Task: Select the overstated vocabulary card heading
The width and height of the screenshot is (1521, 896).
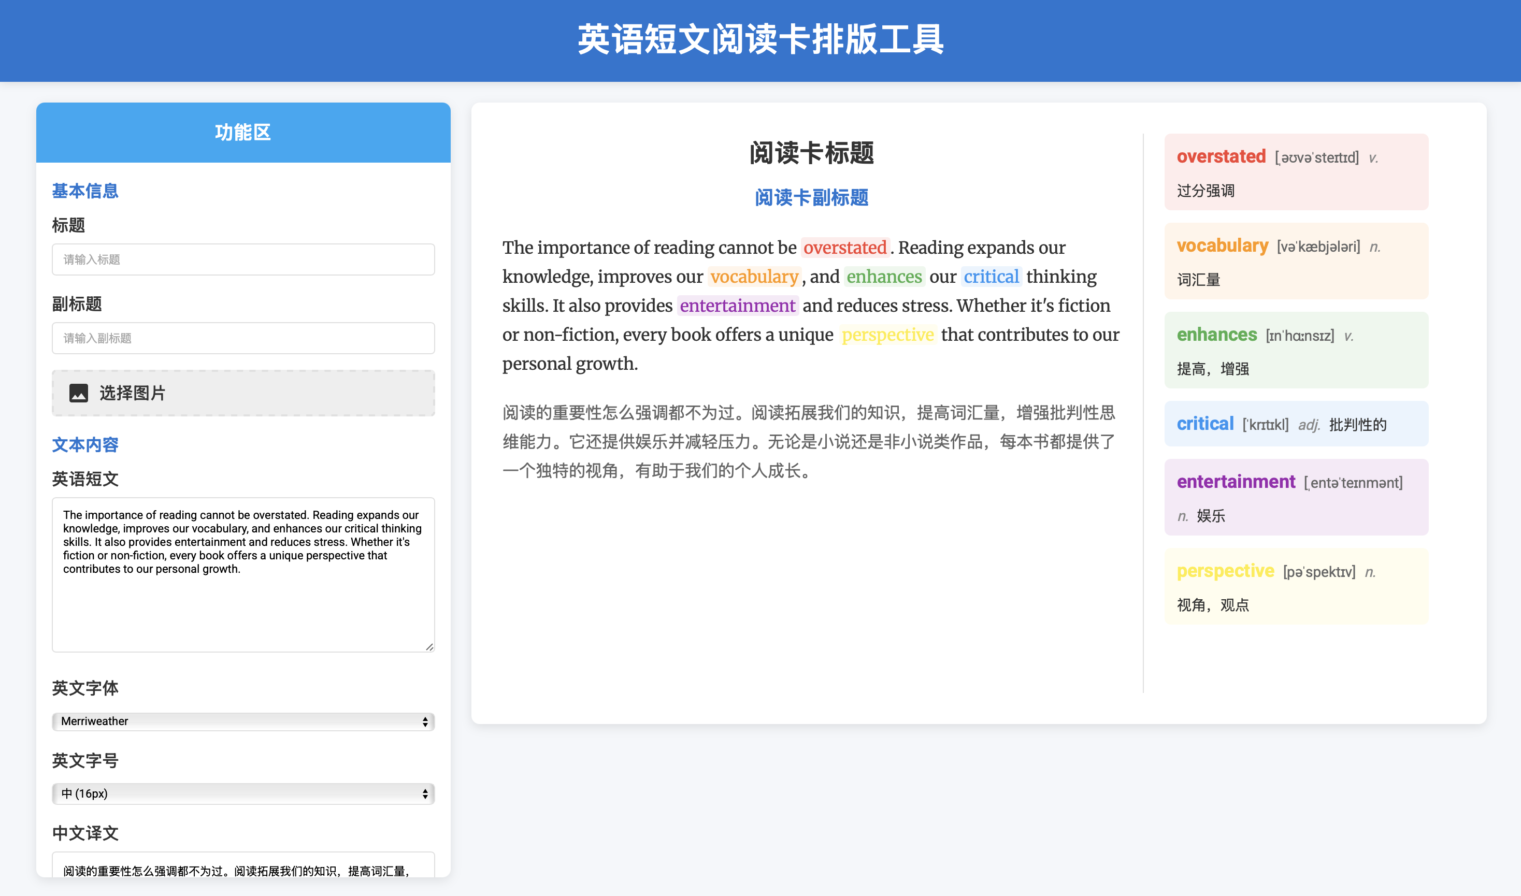Action: [x=1221, y=156]
